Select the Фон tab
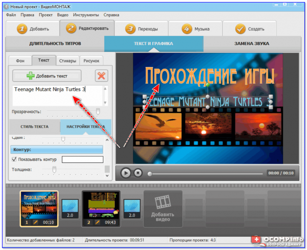The width and height of the screenshot is (307, 250). click(x=20, y=61)
